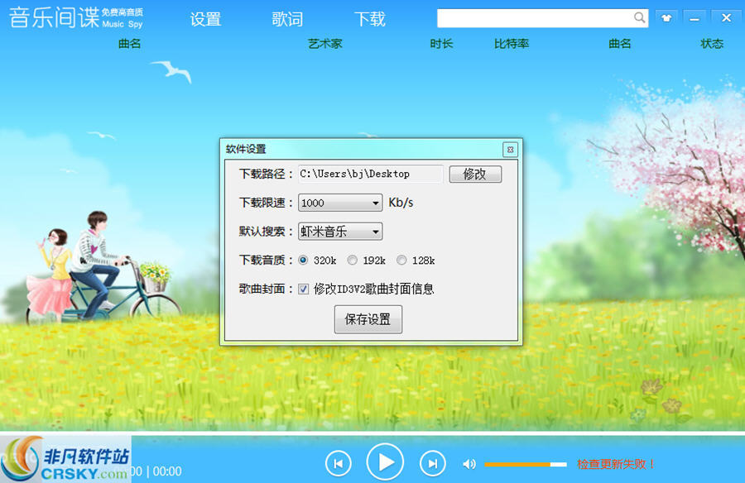The height and width of the screenshot is (483, 745).
Task: Click the download path field C:\Users\bj\Desktop
Action: 371,174
